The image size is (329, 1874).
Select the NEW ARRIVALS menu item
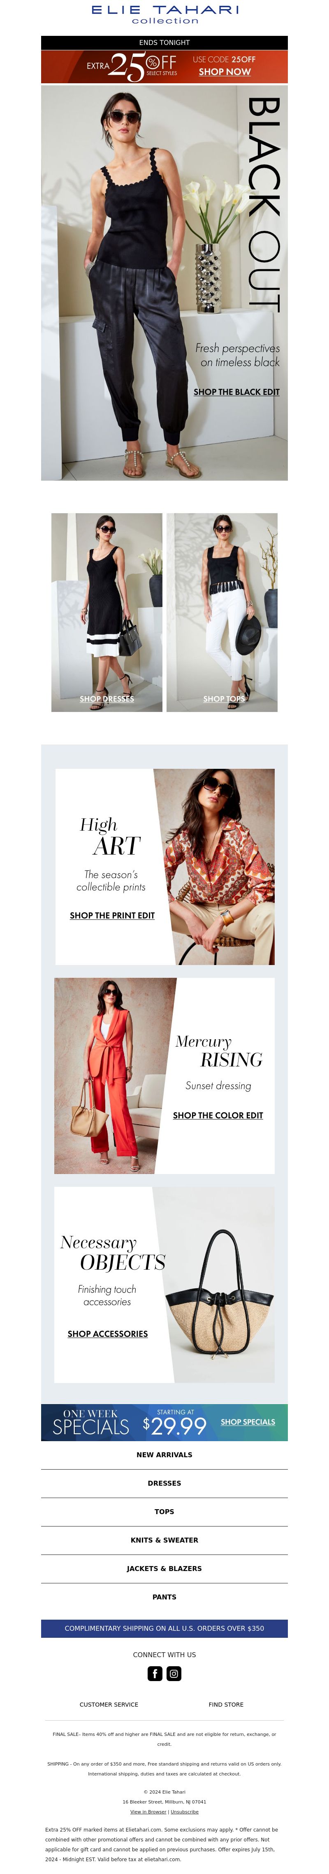pyautogui.click(x=164, y=1455)
